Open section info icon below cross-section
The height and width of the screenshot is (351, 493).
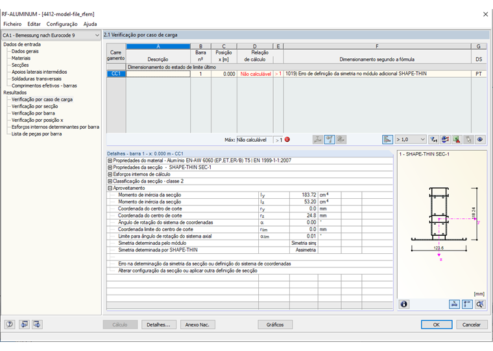tap(404, 304)
